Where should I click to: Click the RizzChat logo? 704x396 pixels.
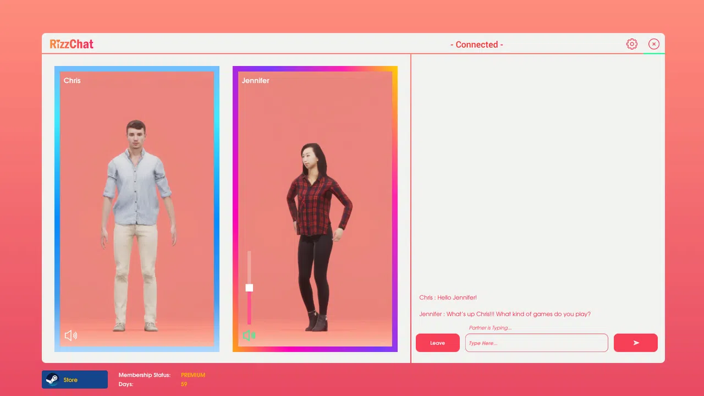pyautogui.click(x=71, y=44)
